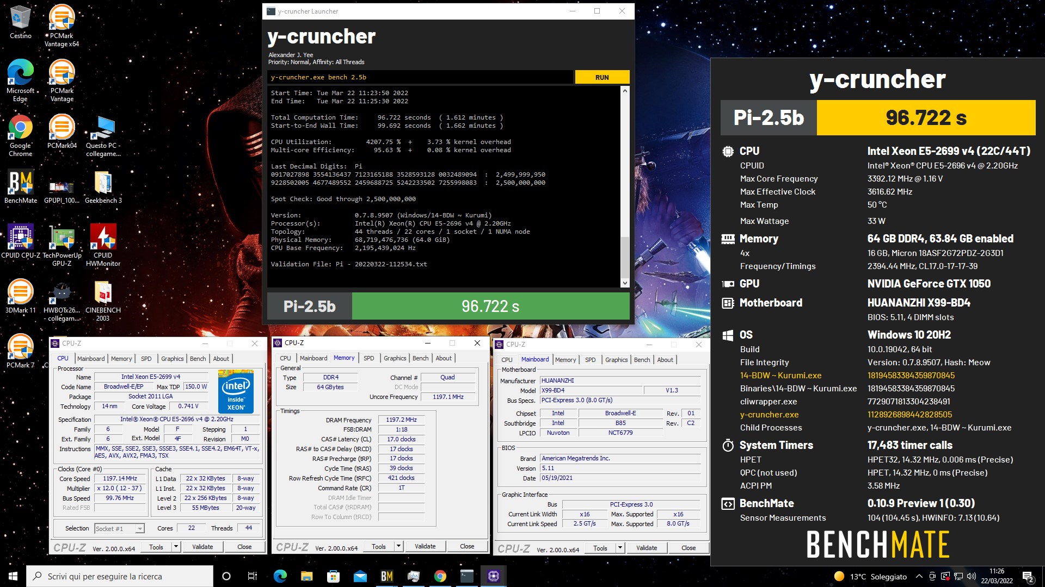
Task: Open About tab in middle CPU-Z window
Action: click(444, 358)
